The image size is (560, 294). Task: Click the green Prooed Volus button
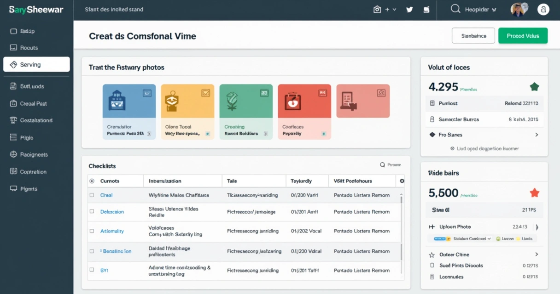point(523,36)
